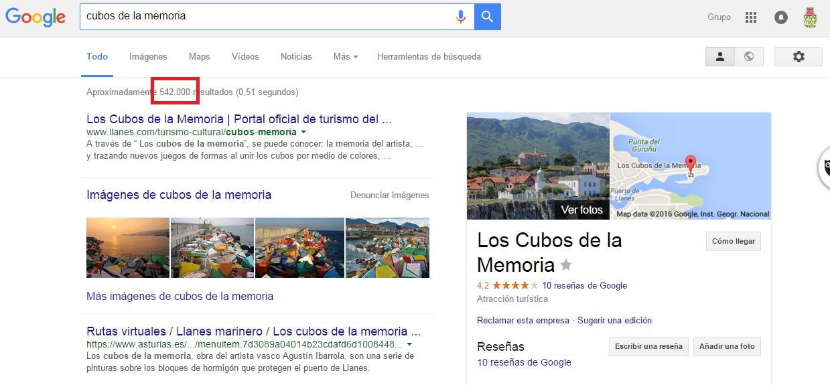
Task: Open the notifications bell icon
Action: (x=780, y=17)
